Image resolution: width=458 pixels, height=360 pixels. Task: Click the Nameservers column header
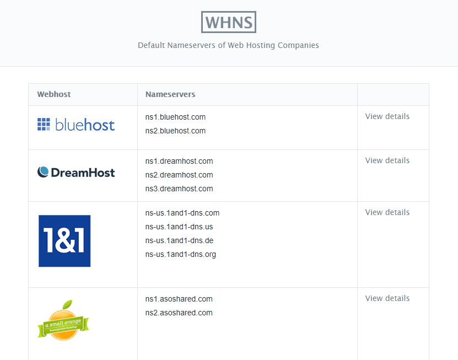tap(170, 94)
